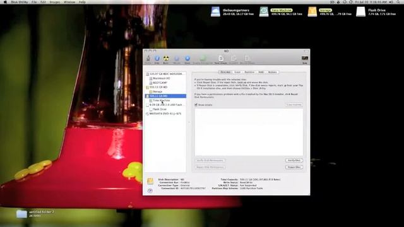The image size is (404, 227).
Task: Switch to the Erase tab
Action: pyautogui.click(x=237, y=72)
